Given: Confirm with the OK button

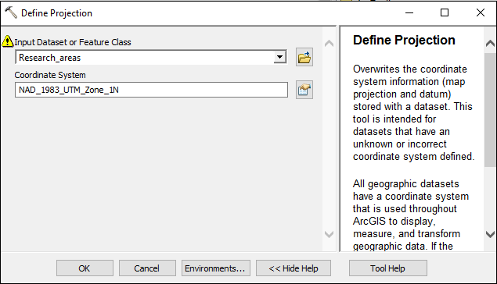Looking at the screenshot, I should pos(85,268).
